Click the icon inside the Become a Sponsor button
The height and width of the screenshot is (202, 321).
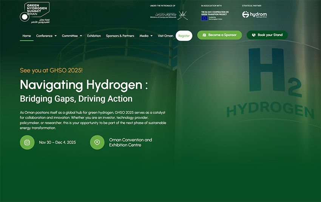(x=204, y=35)
